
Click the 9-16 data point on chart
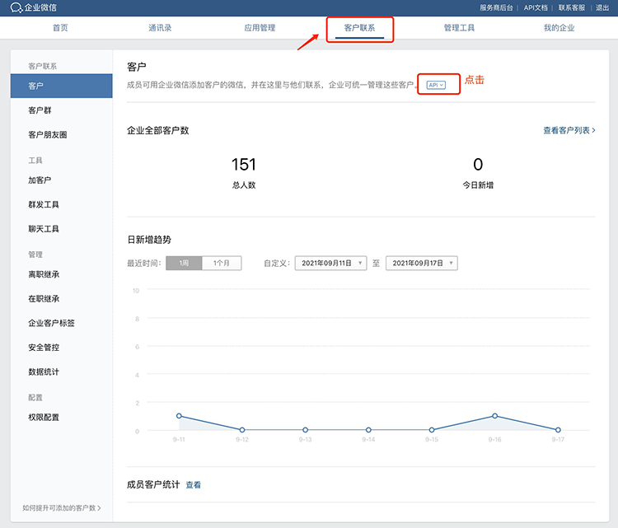[494, 416]
